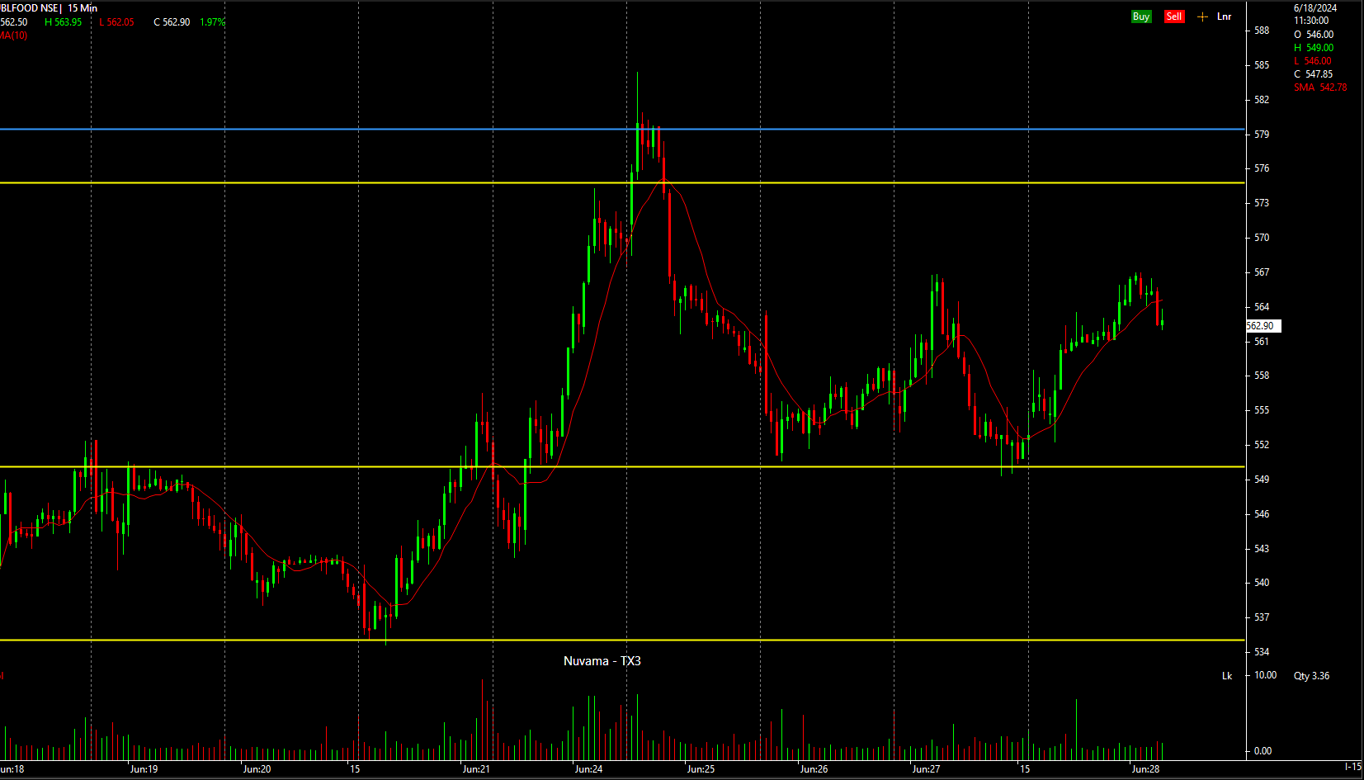Screen dimensions: 1364x780
Task: Click the Qty 3.36 volume readout
Action: 1312,676
